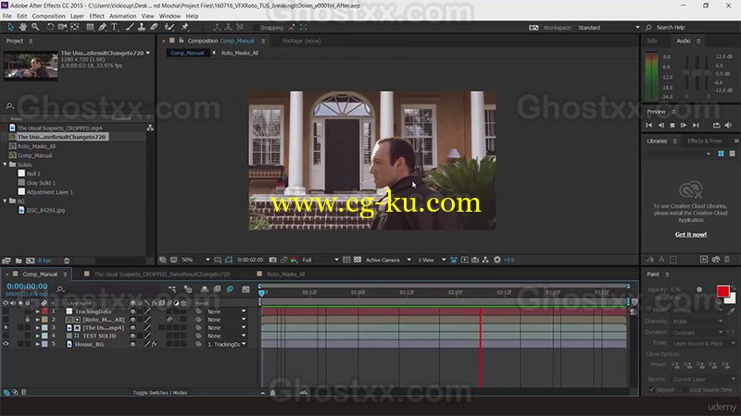
Task: Click the new folder icon in Project panel
Action: 19,261
